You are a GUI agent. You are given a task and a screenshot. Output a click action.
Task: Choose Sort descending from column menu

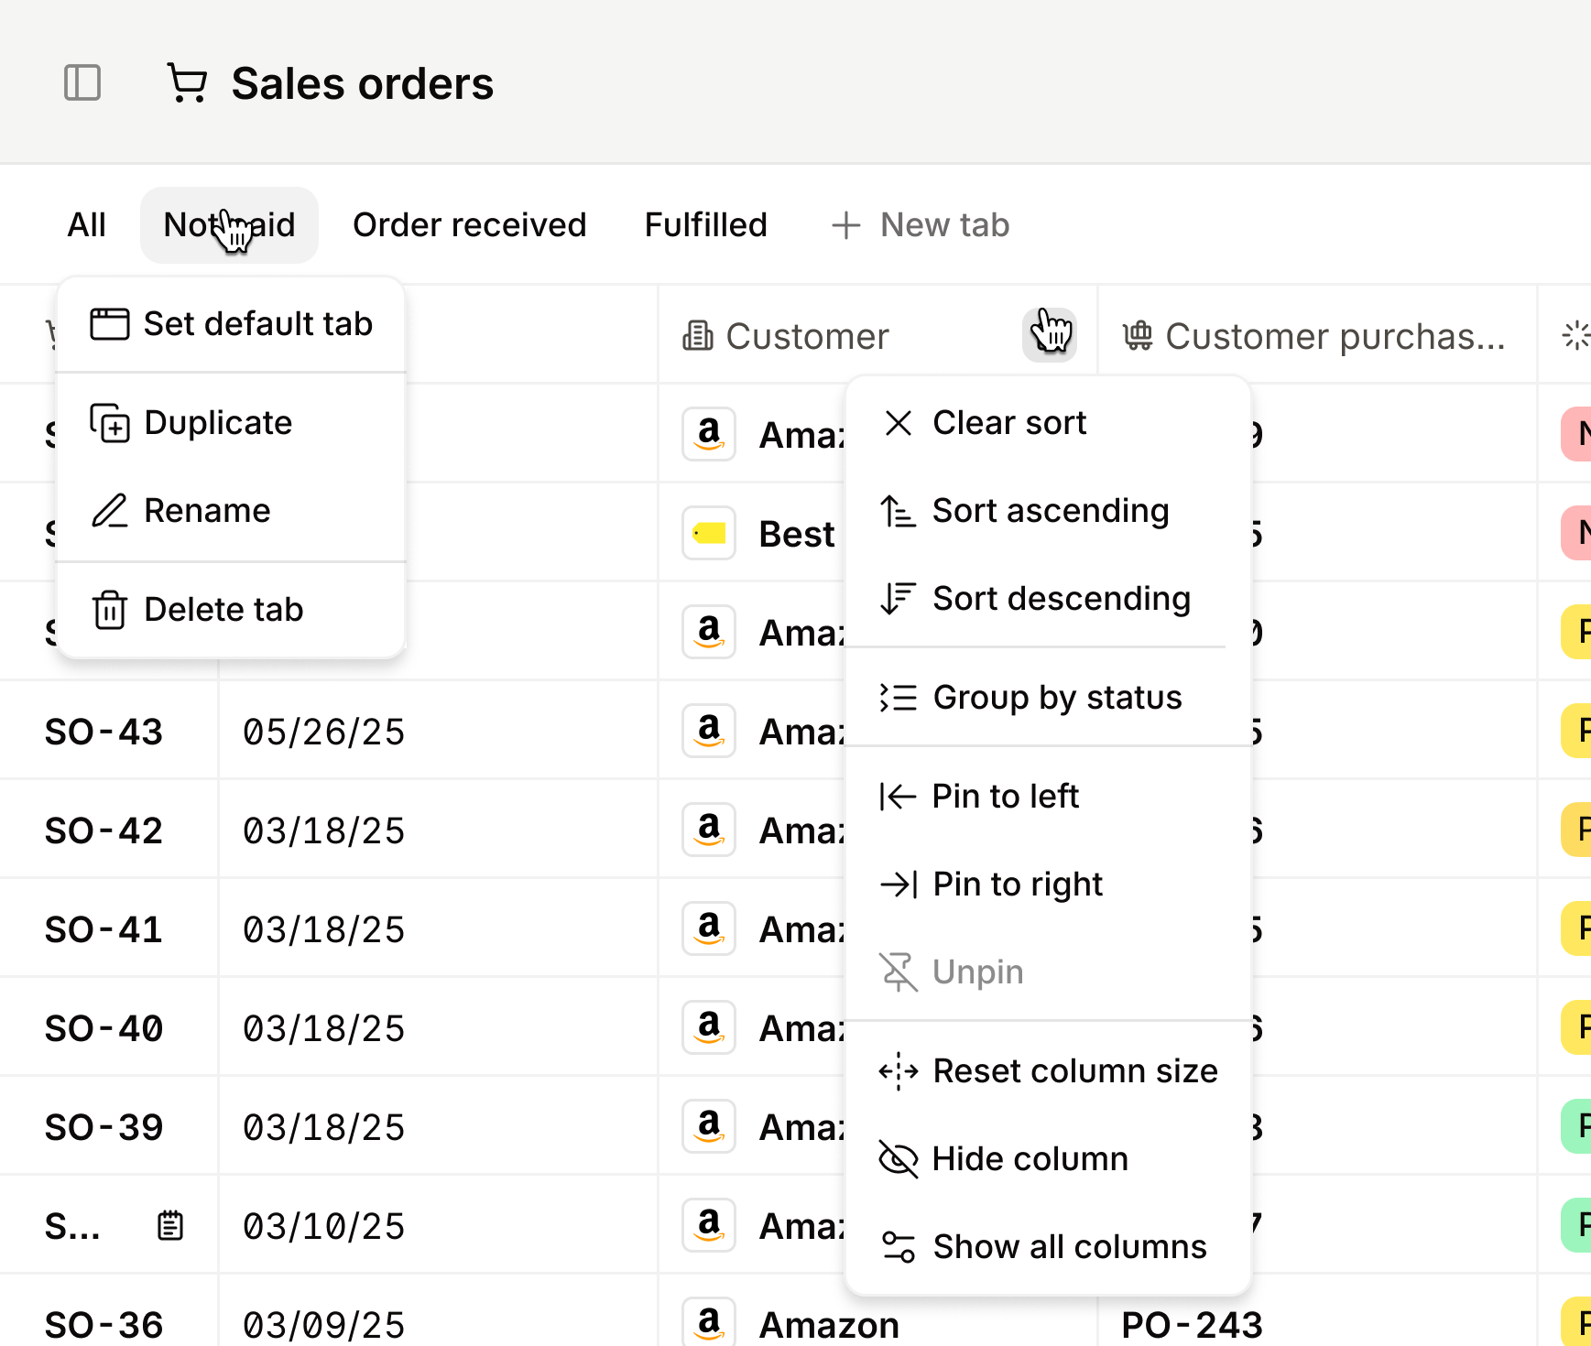pos(1061,599)
